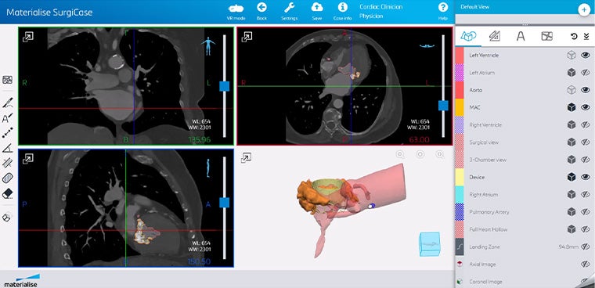Screen dimensions: 595x288
Task: Add a new view with the plus button
Action: (583, 10)
